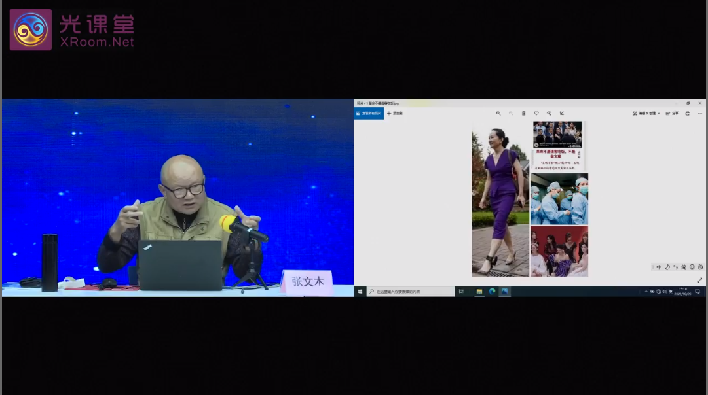Click Add to button with plus sign
Image resolution: width=708 pixels, height=395 pixels.
(394, 113)
